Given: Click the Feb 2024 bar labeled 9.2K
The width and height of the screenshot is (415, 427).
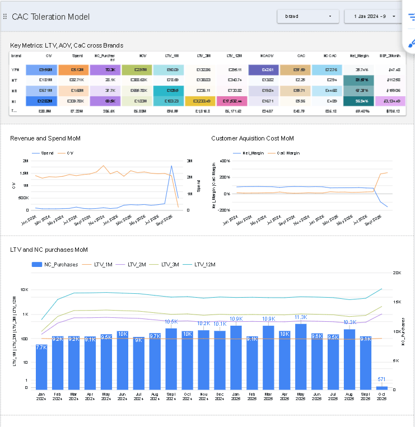Looking at the screenshot, I should pyautogui.click(x=58, y=363).
